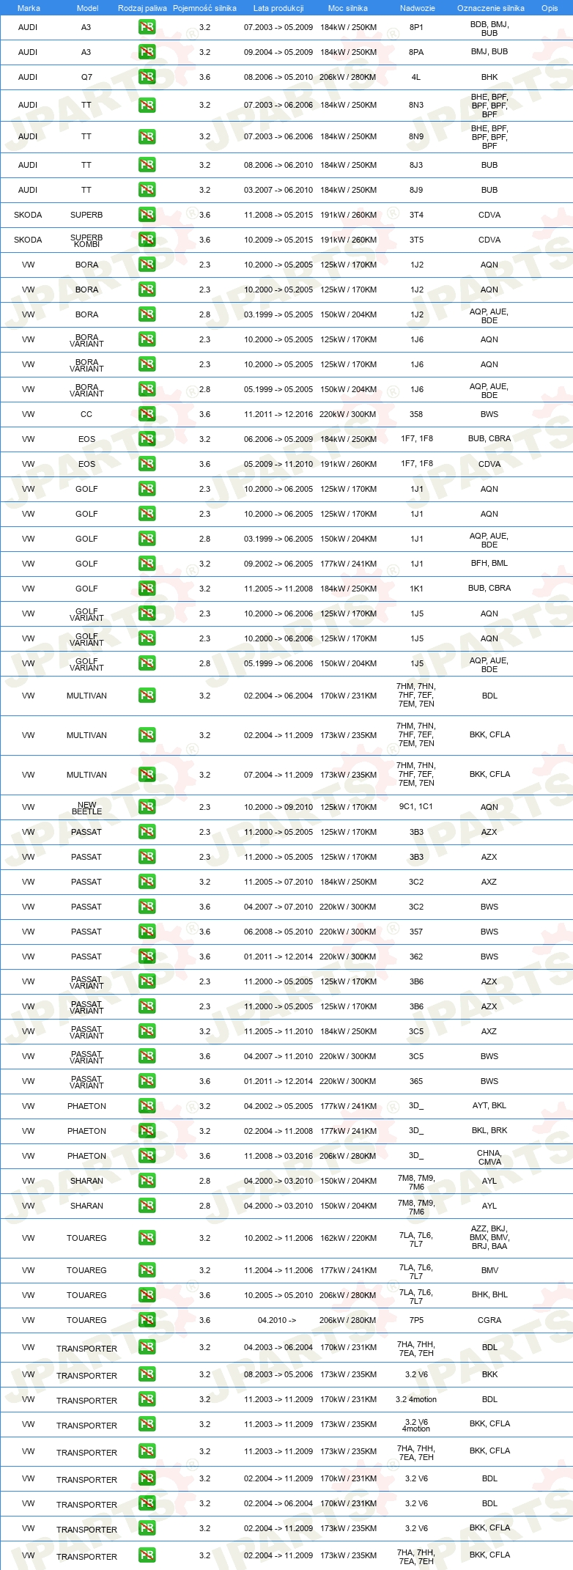Click the petrol icon for Skoda Superb Kombi
This screenshot has width=573, height=1570.
tap(147, 240)
